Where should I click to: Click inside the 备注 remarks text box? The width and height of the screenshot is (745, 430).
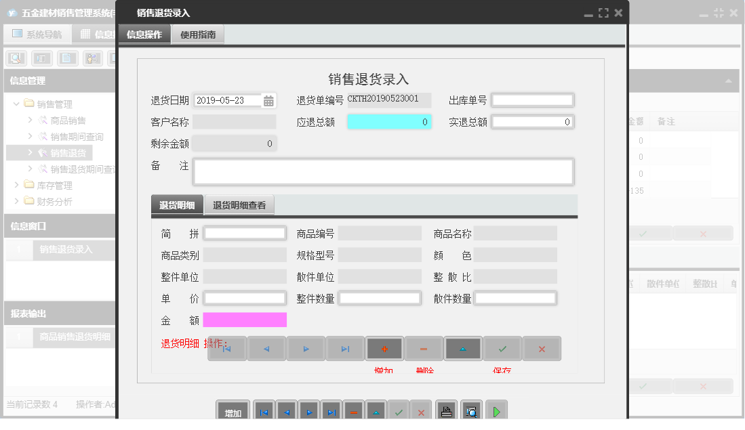click(x=383, y=171)
